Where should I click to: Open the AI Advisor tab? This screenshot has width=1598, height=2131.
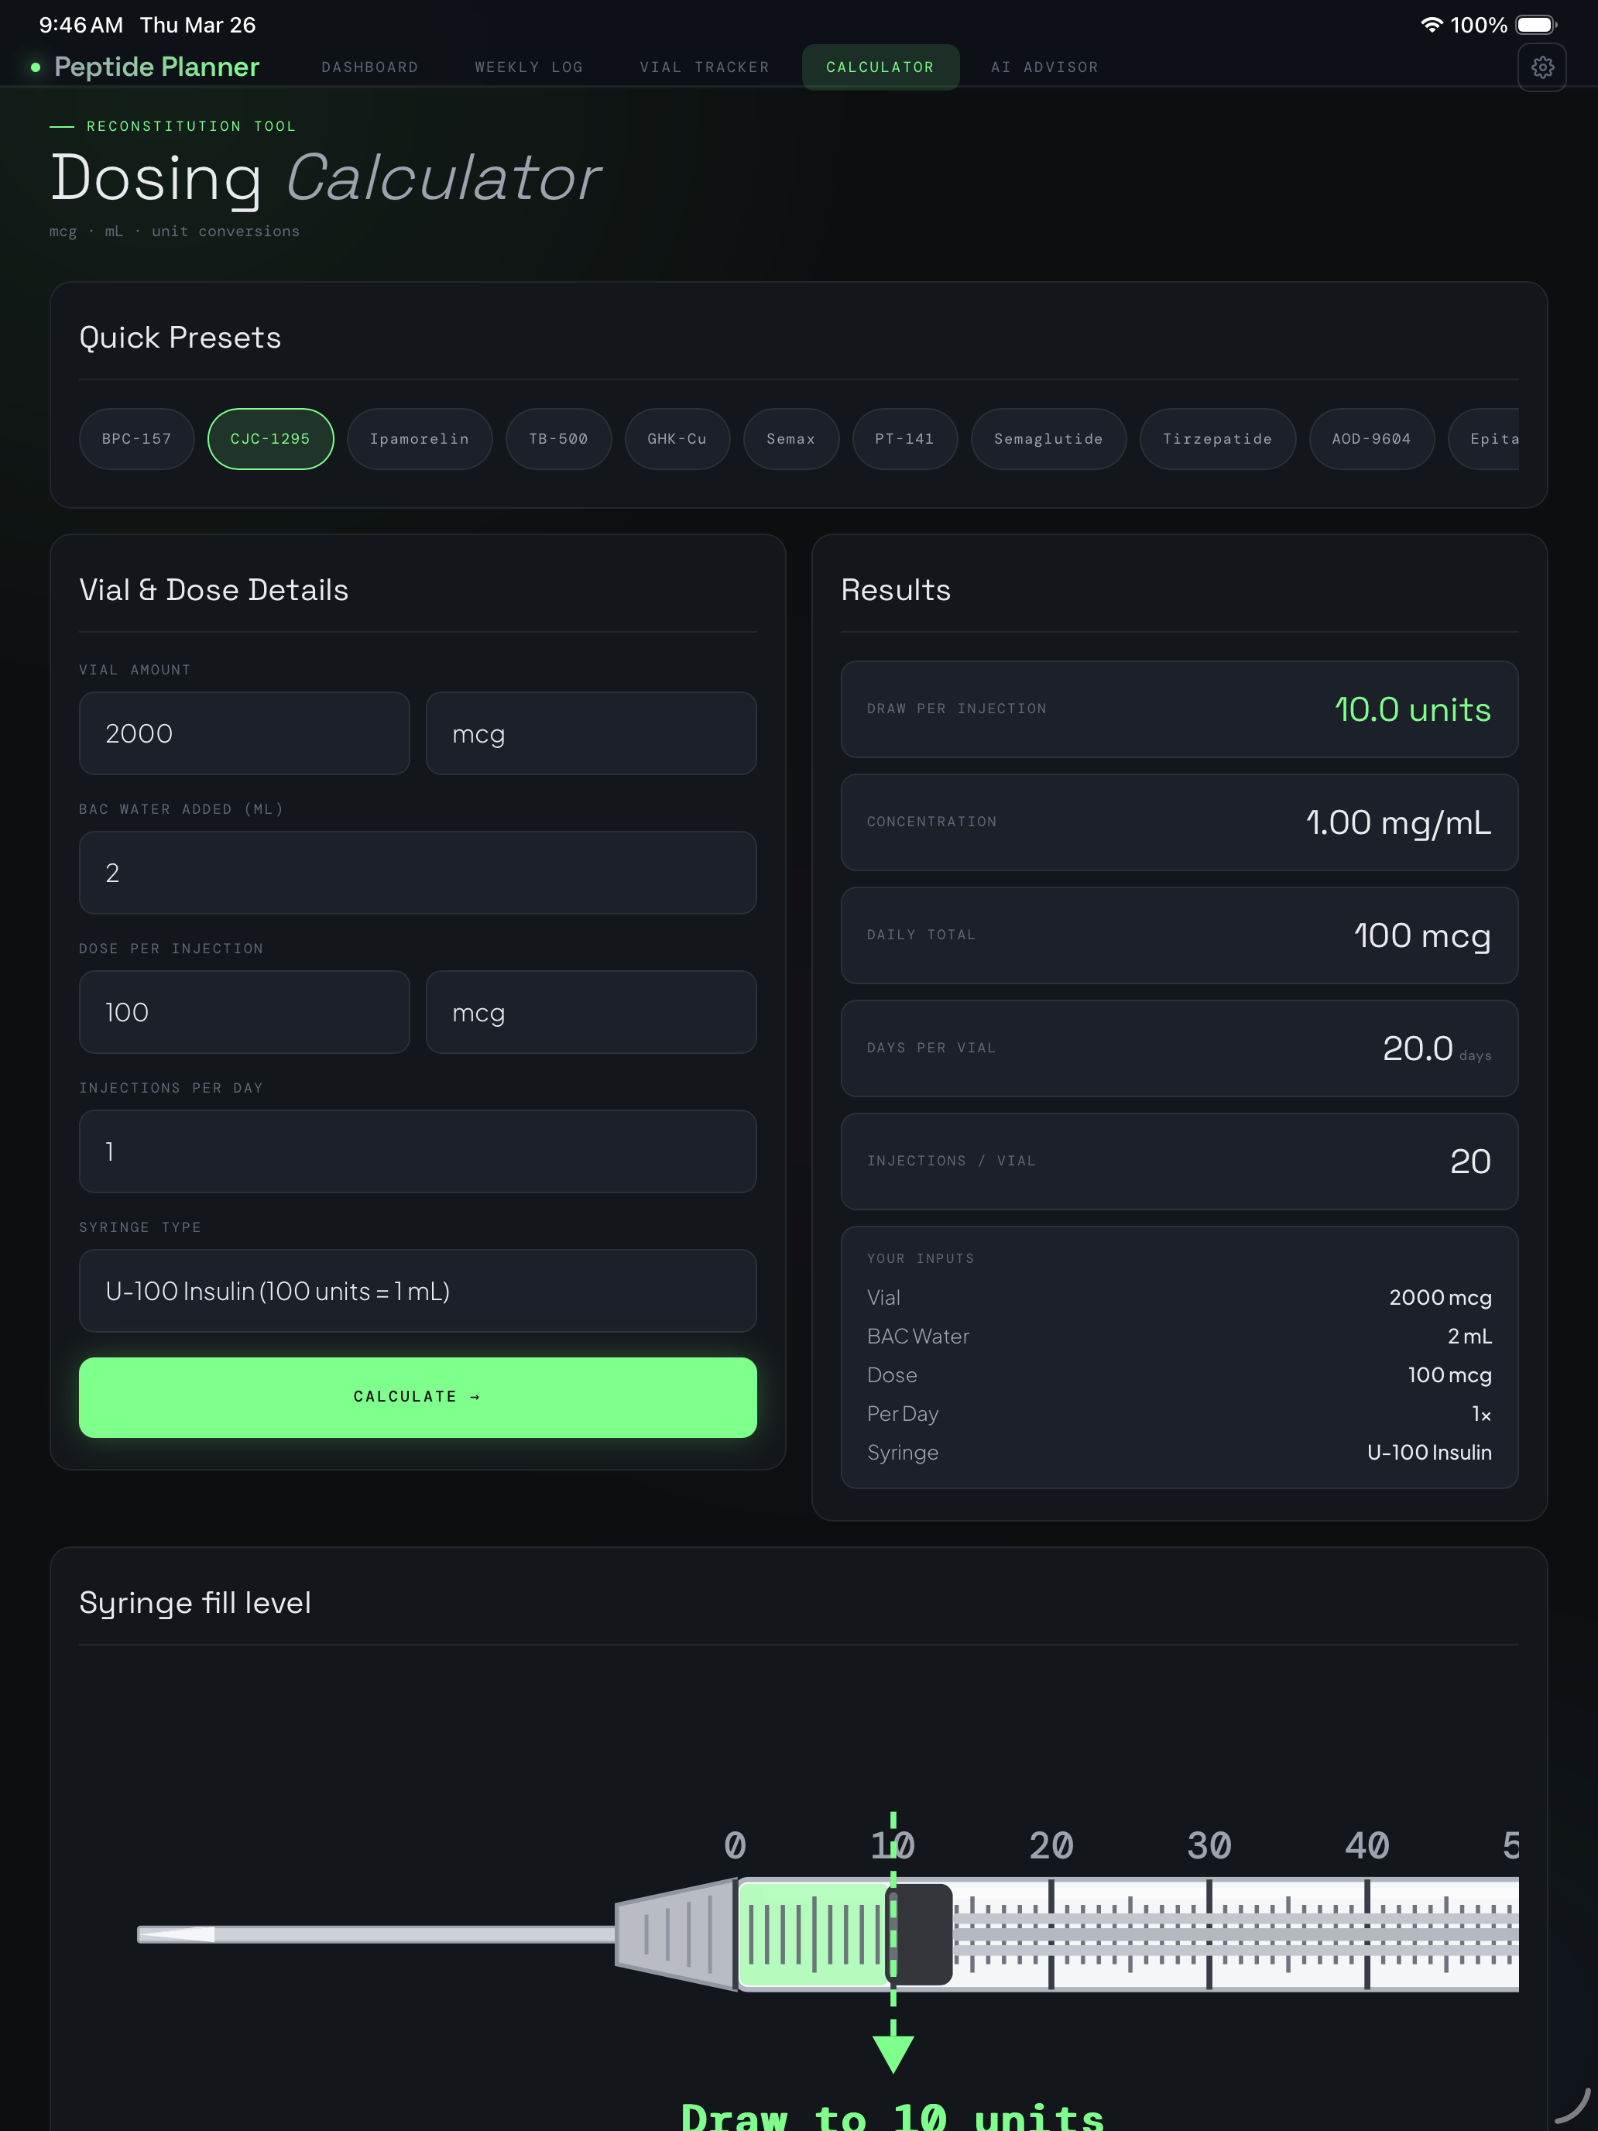tap(1044, 67)
